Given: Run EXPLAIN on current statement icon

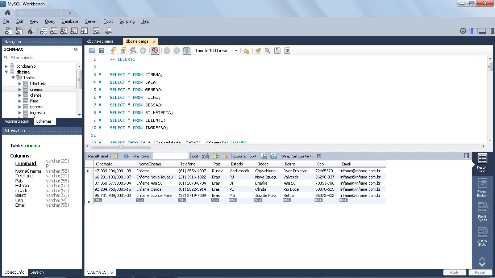Looking at the screenshot, I should pyautogui.click(x=133, y=51).
